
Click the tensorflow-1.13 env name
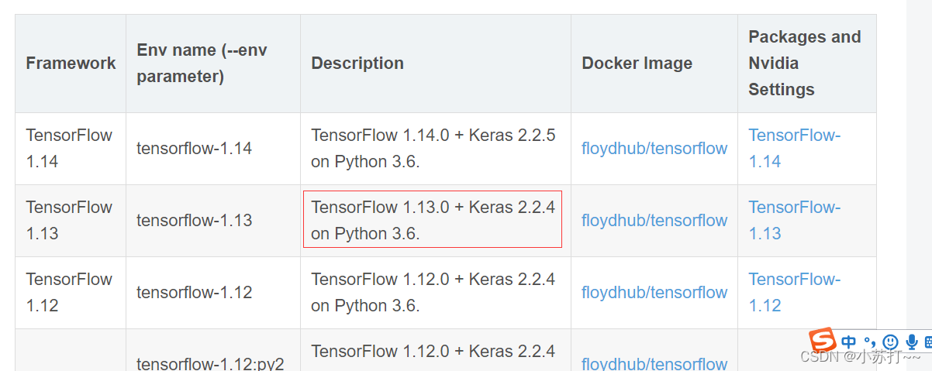(x=194, y=220)
